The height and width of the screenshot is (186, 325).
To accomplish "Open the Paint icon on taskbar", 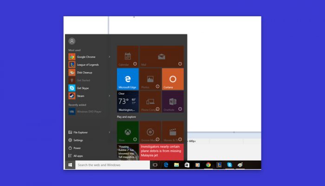I will [x=240, y=165].
